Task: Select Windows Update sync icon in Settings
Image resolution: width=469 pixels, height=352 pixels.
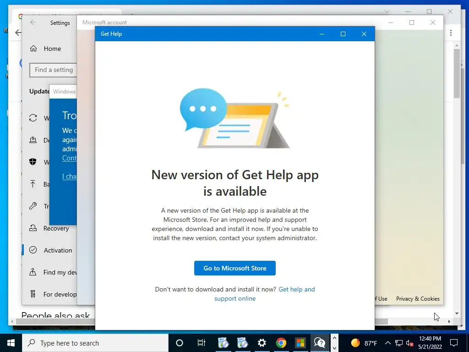Action: click(33, 118)
